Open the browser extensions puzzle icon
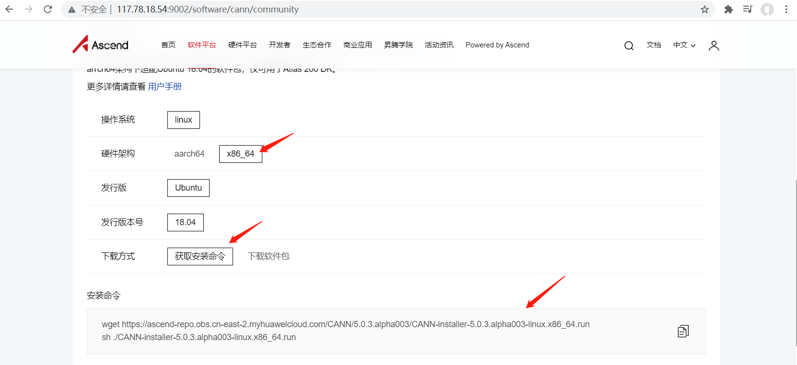797x365 pixels. point(728,9)
